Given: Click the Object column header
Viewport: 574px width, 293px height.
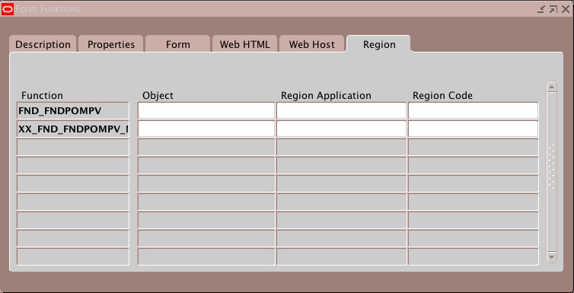Looking at the screenshot, I should pos(158,95).
